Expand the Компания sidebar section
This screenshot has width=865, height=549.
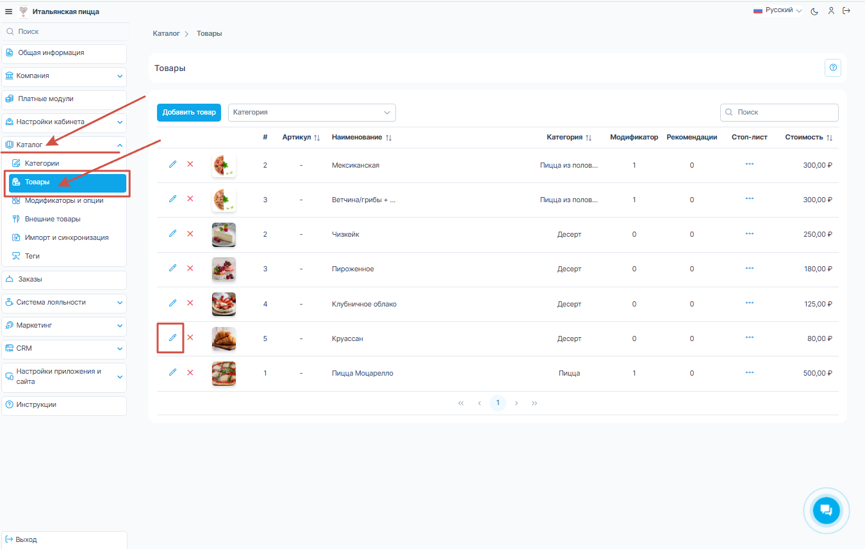64,76
